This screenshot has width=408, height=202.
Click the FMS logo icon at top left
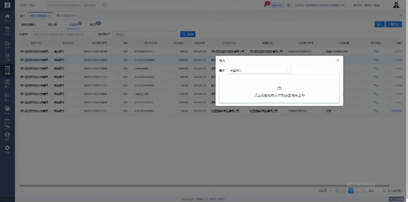tap(7, 5)
